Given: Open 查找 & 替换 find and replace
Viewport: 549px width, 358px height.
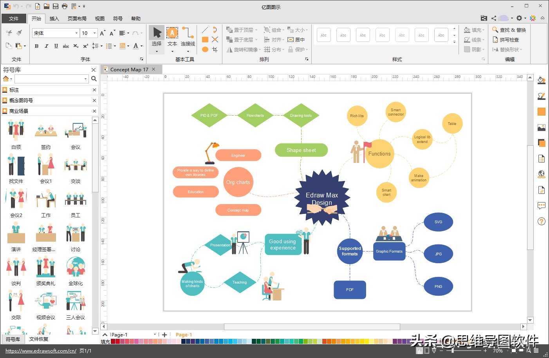Looking at the screenshot, I should pos(509,30).
